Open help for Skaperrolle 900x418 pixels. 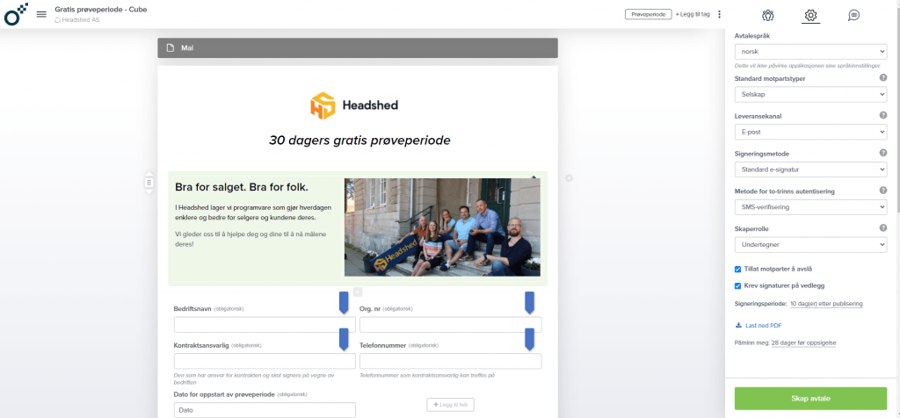pos(882,228)
